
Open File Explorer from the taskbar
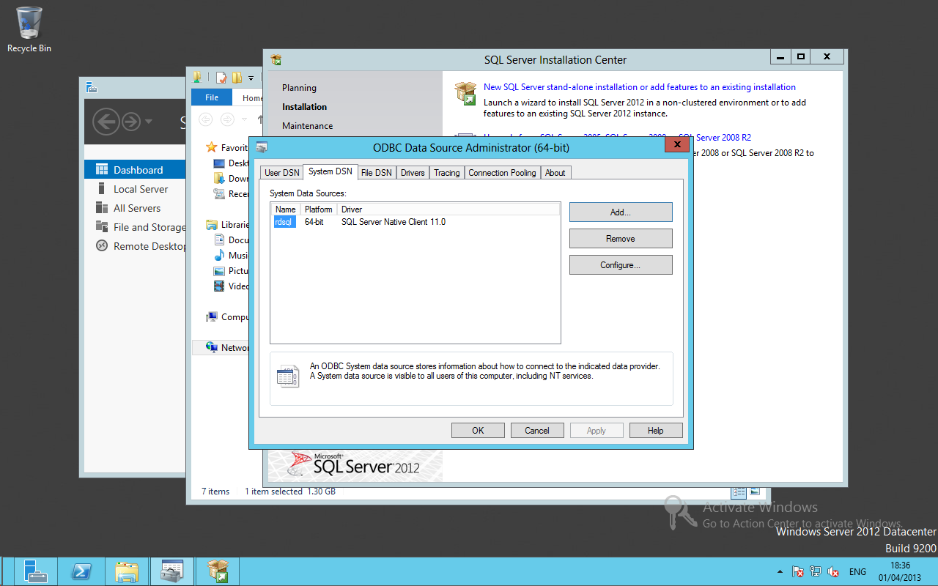126,571
